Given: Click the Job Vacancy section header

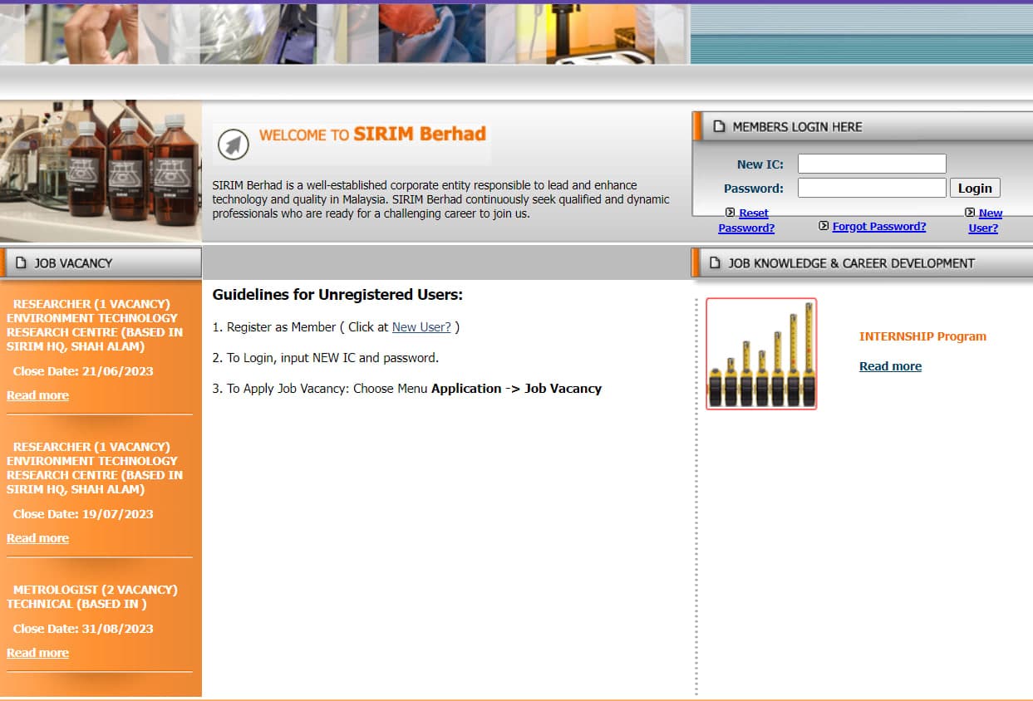Looking at the screenshot, I should 101,262.
